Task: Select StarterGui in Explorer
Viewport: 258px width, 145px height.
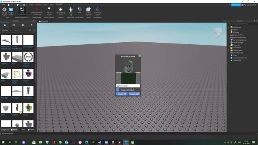Action: (x=237, y=45)
